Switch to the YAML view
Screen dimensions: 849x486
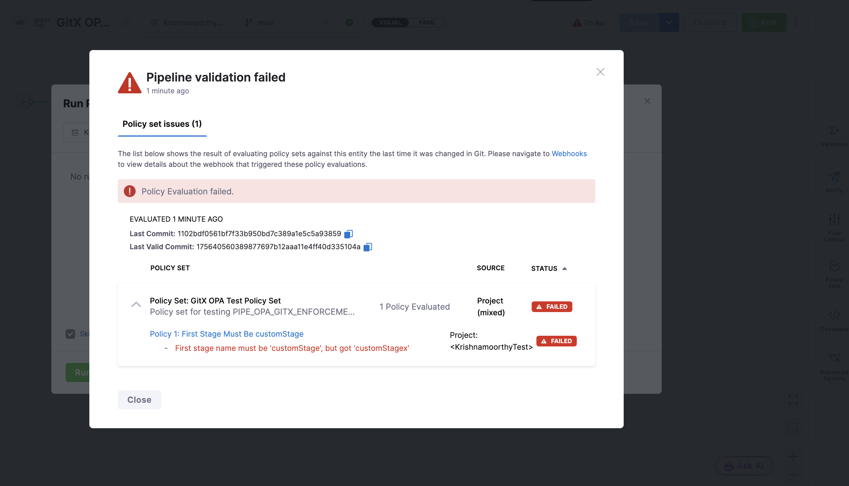point(427,22)
